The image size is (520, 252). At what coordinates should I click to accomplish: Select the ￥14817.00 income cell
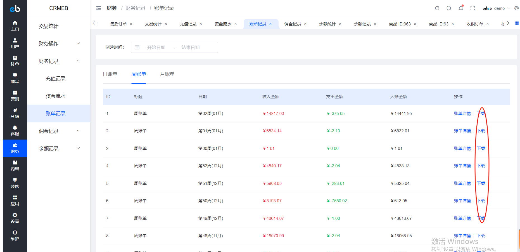click(x=273, y=114)
